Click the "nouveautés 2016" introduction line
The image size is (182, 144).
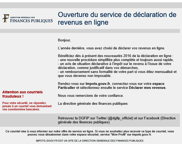coord(116,56)
